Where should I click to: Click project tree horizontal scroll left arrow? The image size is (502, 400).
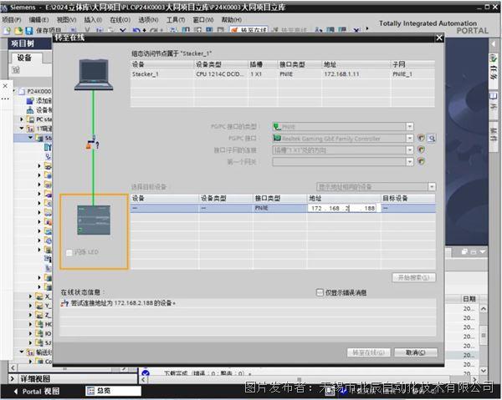tap(13, 367)
